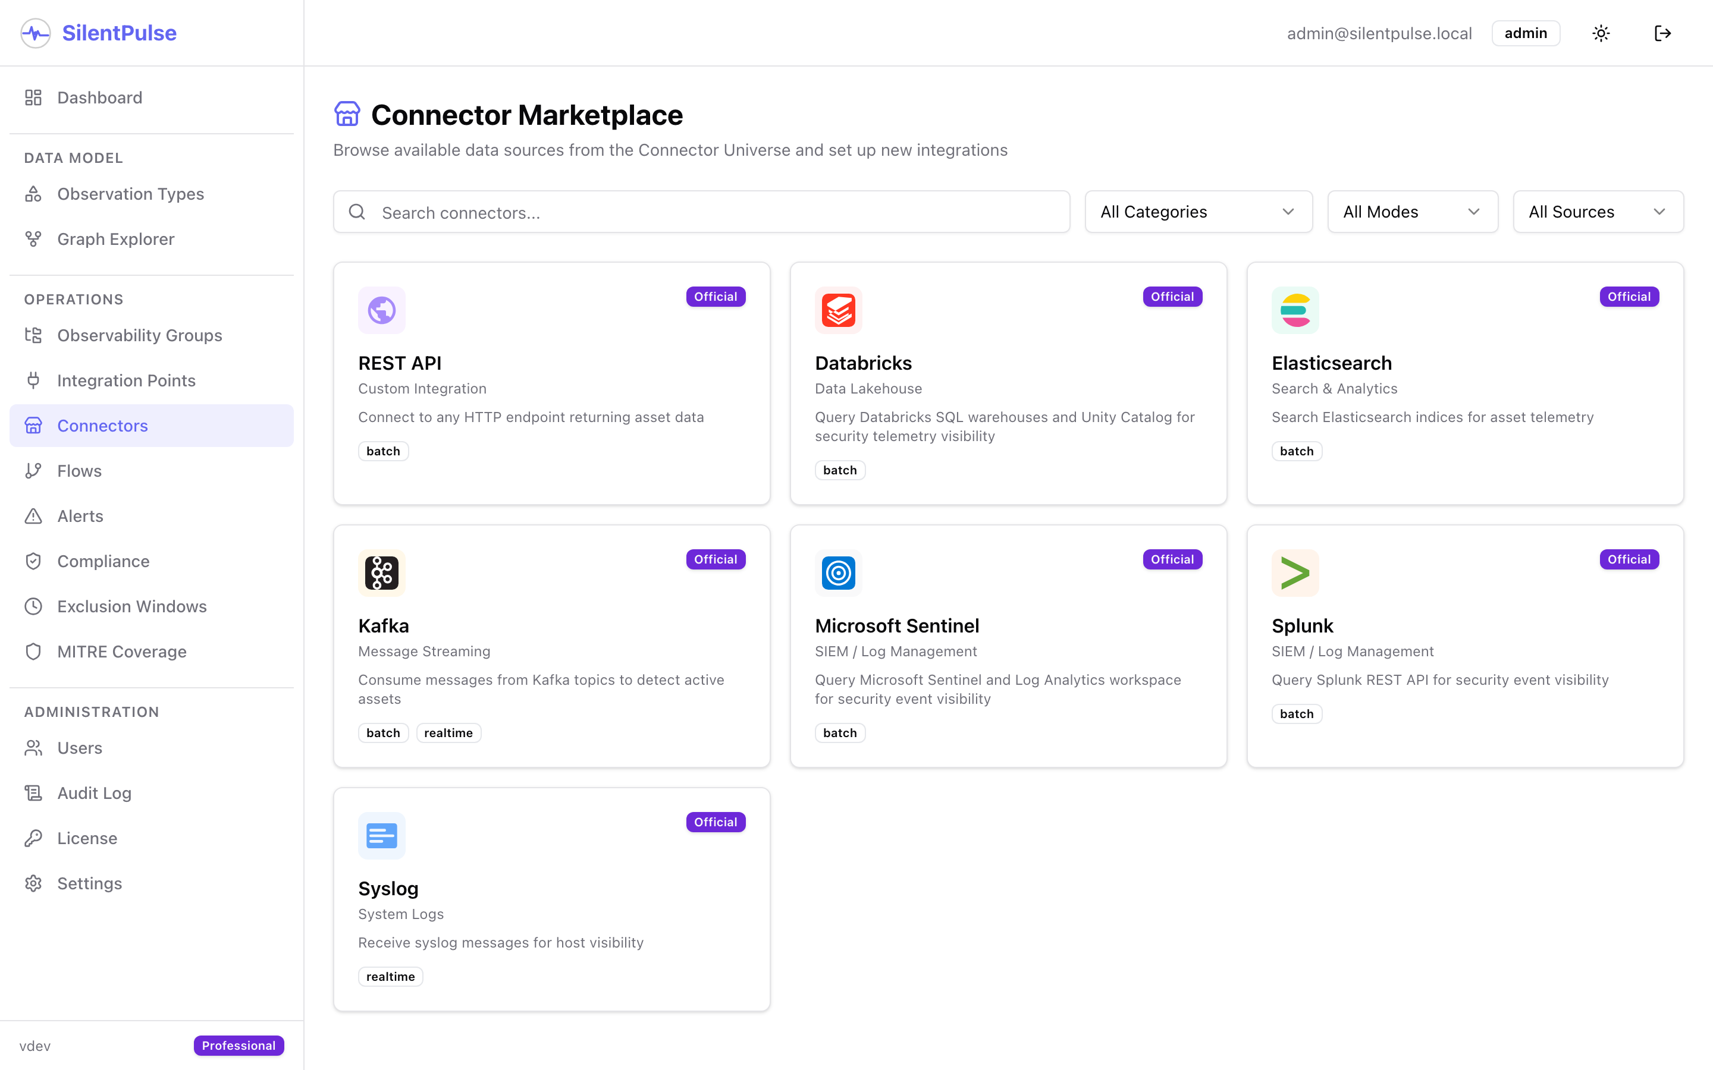Open Graph Explorer page

152,239
